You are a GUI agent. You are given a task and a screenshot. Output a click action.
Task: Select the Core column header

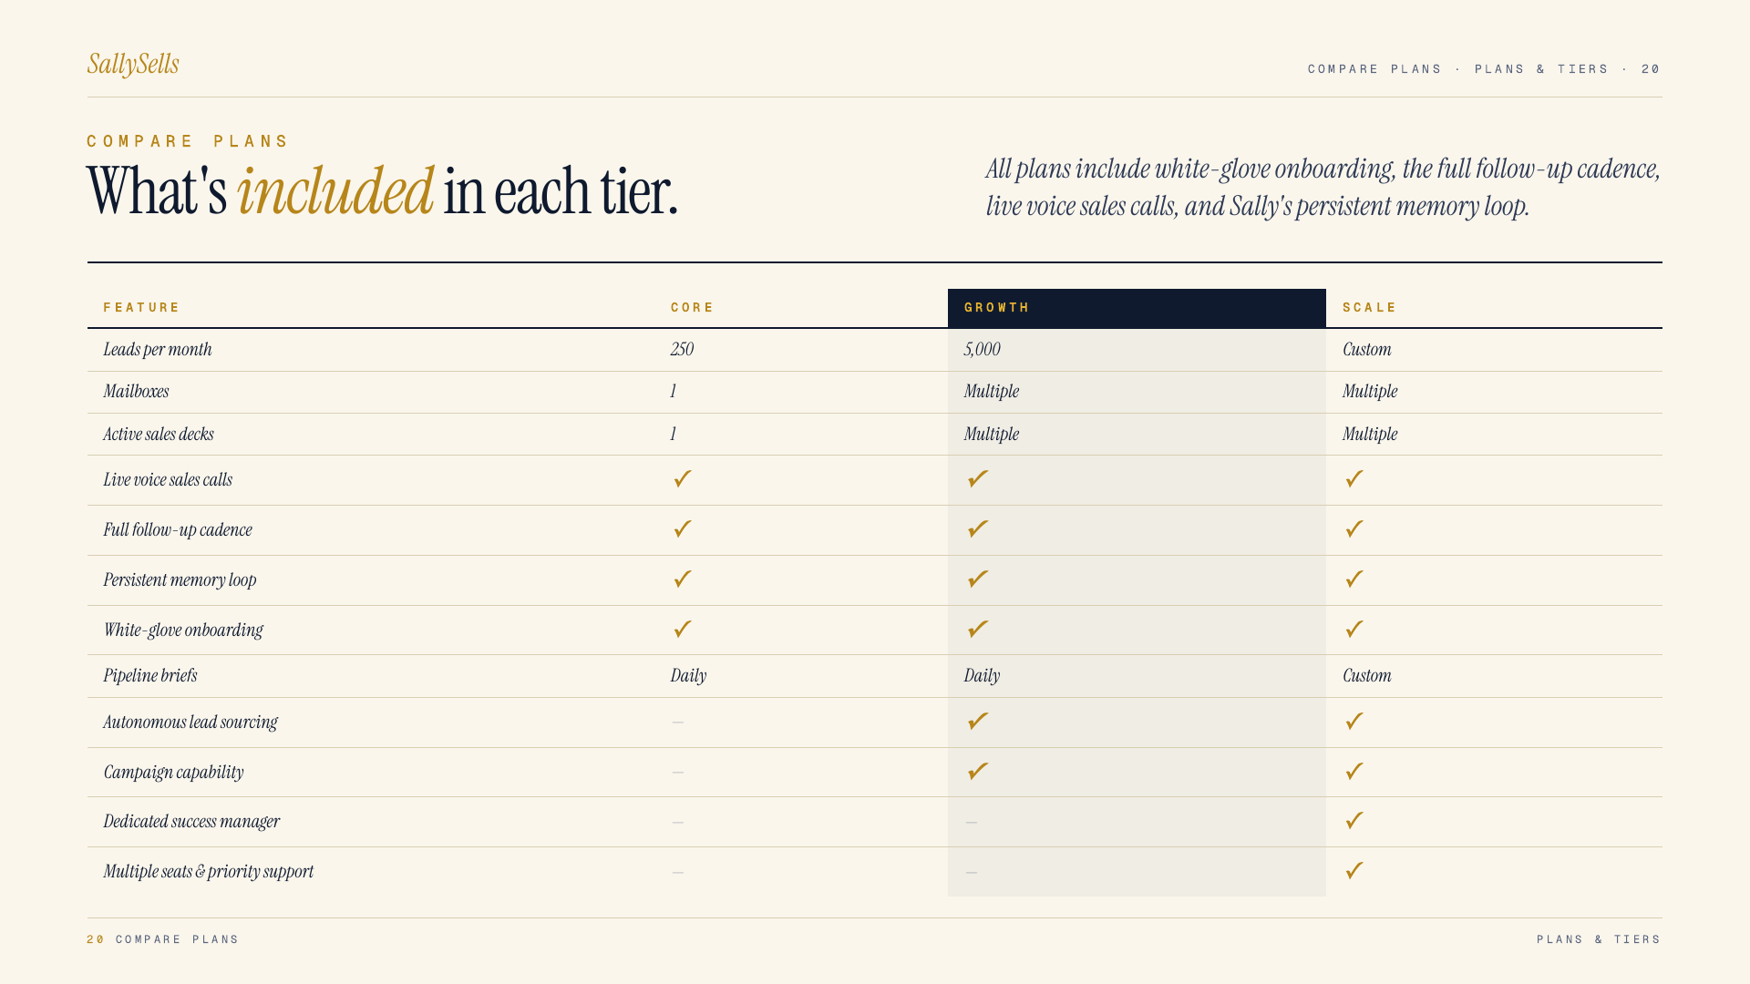tap(693, 308)
